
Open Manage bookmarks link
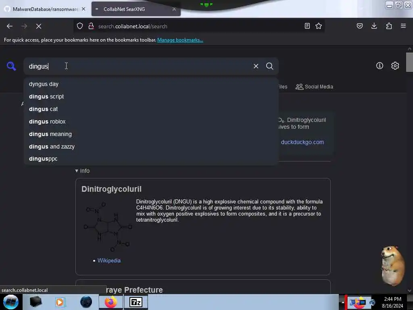point(180,40)
